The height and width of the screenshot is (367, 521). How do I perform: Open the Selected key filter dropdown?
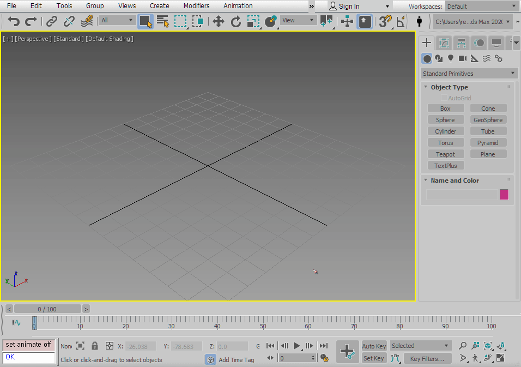(420, 346)
